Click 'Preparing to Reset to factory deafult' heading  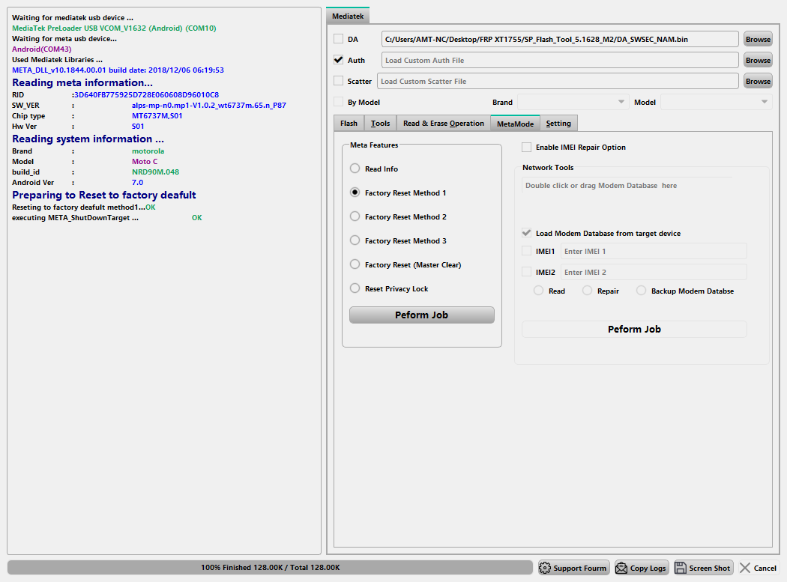tap(104, 195)
